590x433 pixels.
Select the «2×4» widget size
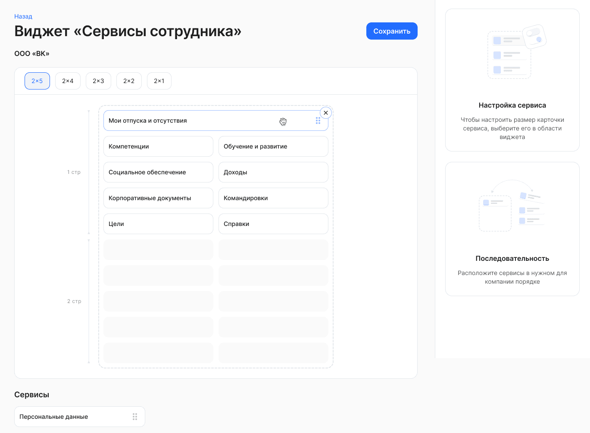tap(68, 80)
